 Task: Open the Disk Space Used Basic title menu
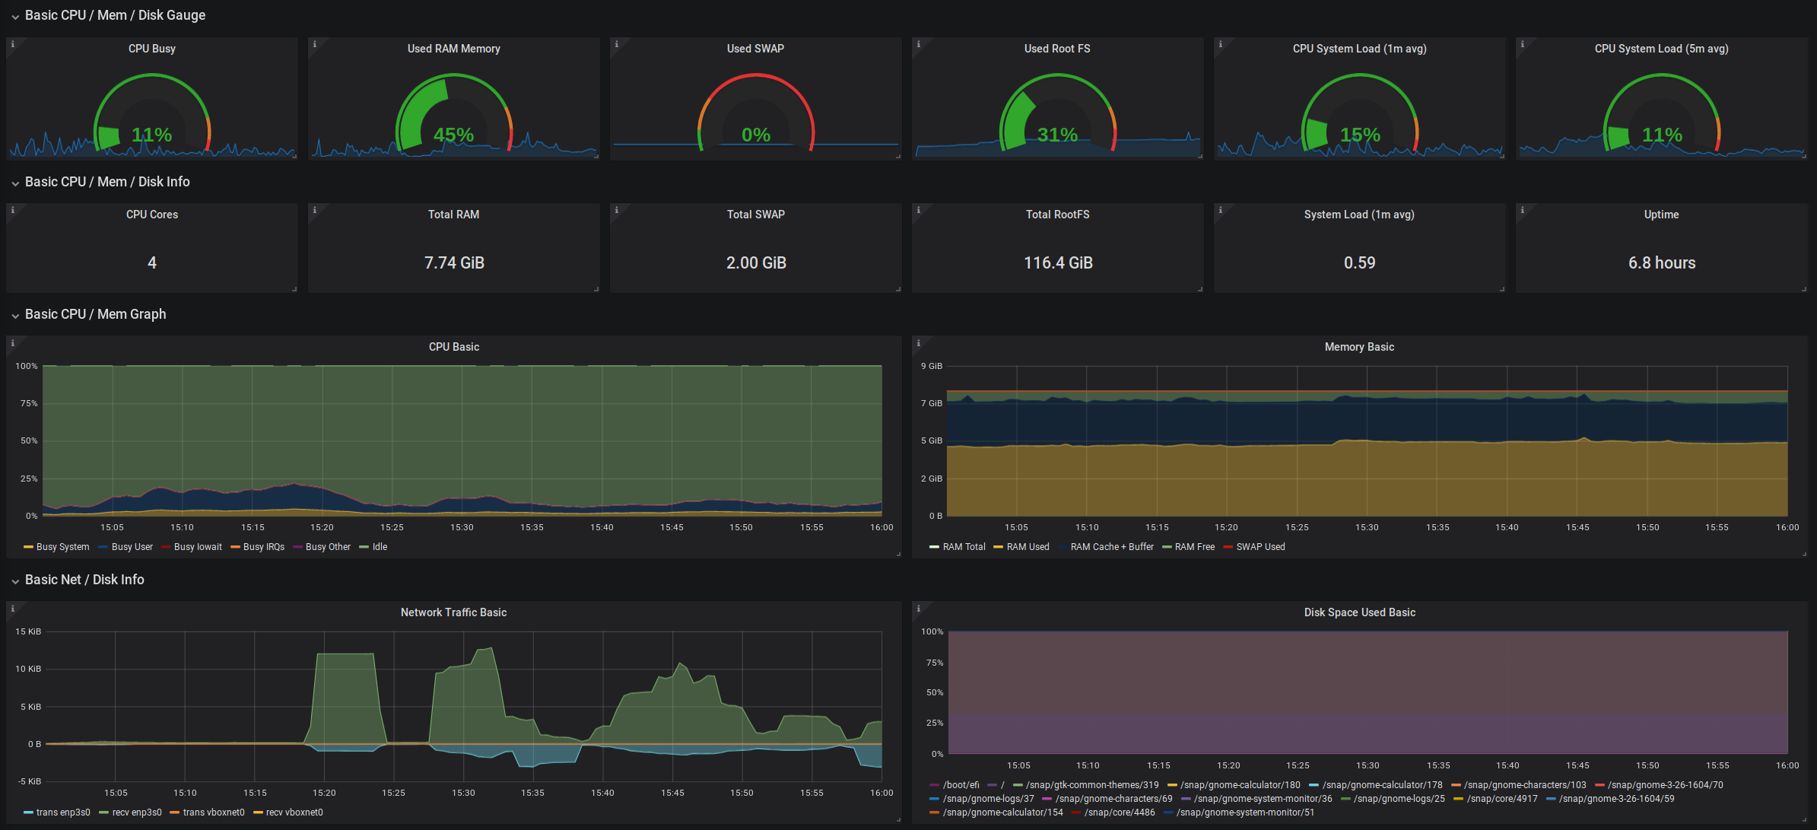[x=1359, y=612]
